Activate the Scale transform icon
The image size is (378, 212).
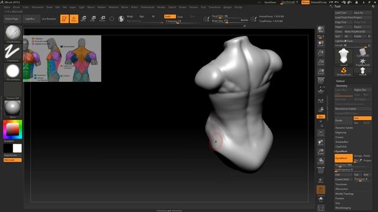click(x=93, y=19)
